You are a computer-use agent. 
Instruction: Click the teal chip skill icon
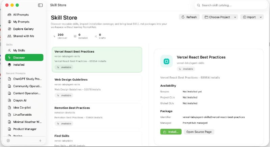click(166, 61)
